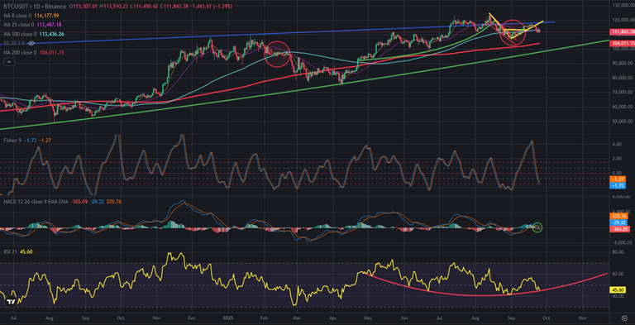Click the orange -1.27 Fisher value label

(617, 179)
